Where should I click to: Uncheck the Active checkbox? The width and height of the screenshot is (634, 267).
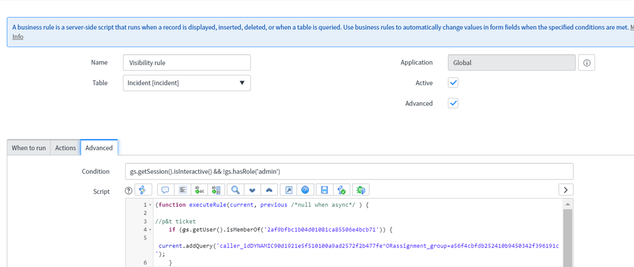pos(453,83)
